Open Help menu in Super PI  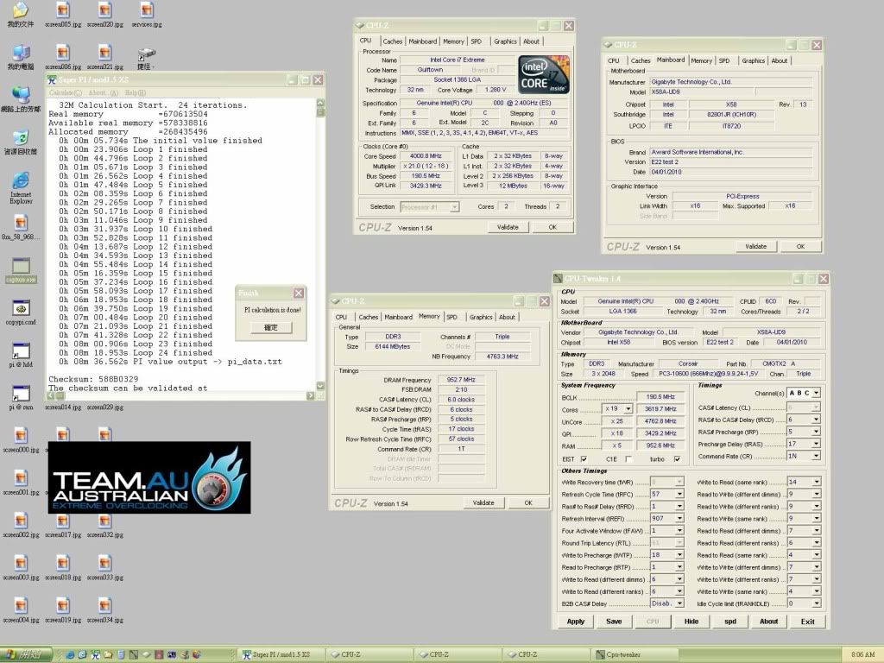[136, 92]
